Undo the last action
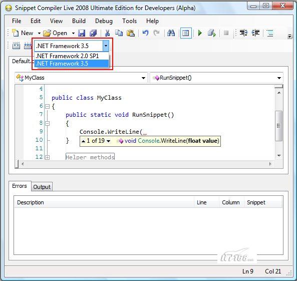 tap(145, 33)
